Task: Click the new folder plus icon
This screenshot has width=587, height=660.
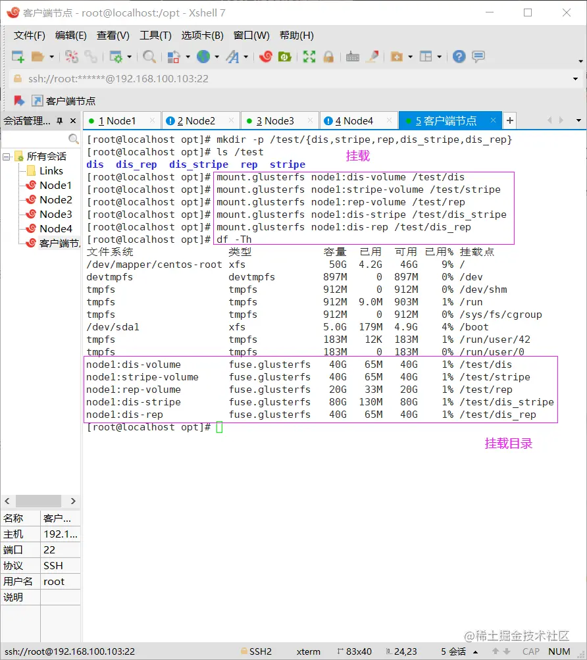Action: click(x=397, y=57)
